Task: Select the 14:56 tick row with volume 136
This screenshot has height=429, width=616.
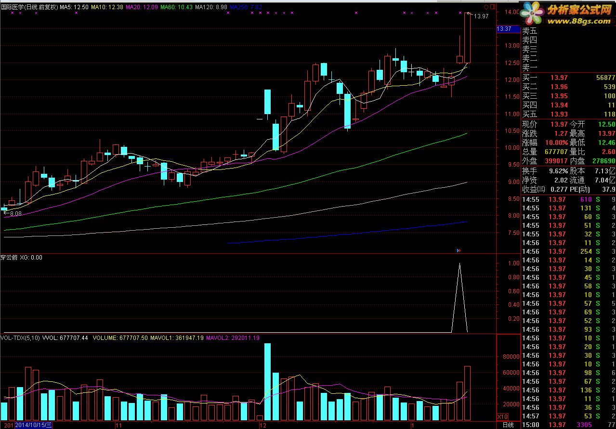Action: tap(568, 390)
